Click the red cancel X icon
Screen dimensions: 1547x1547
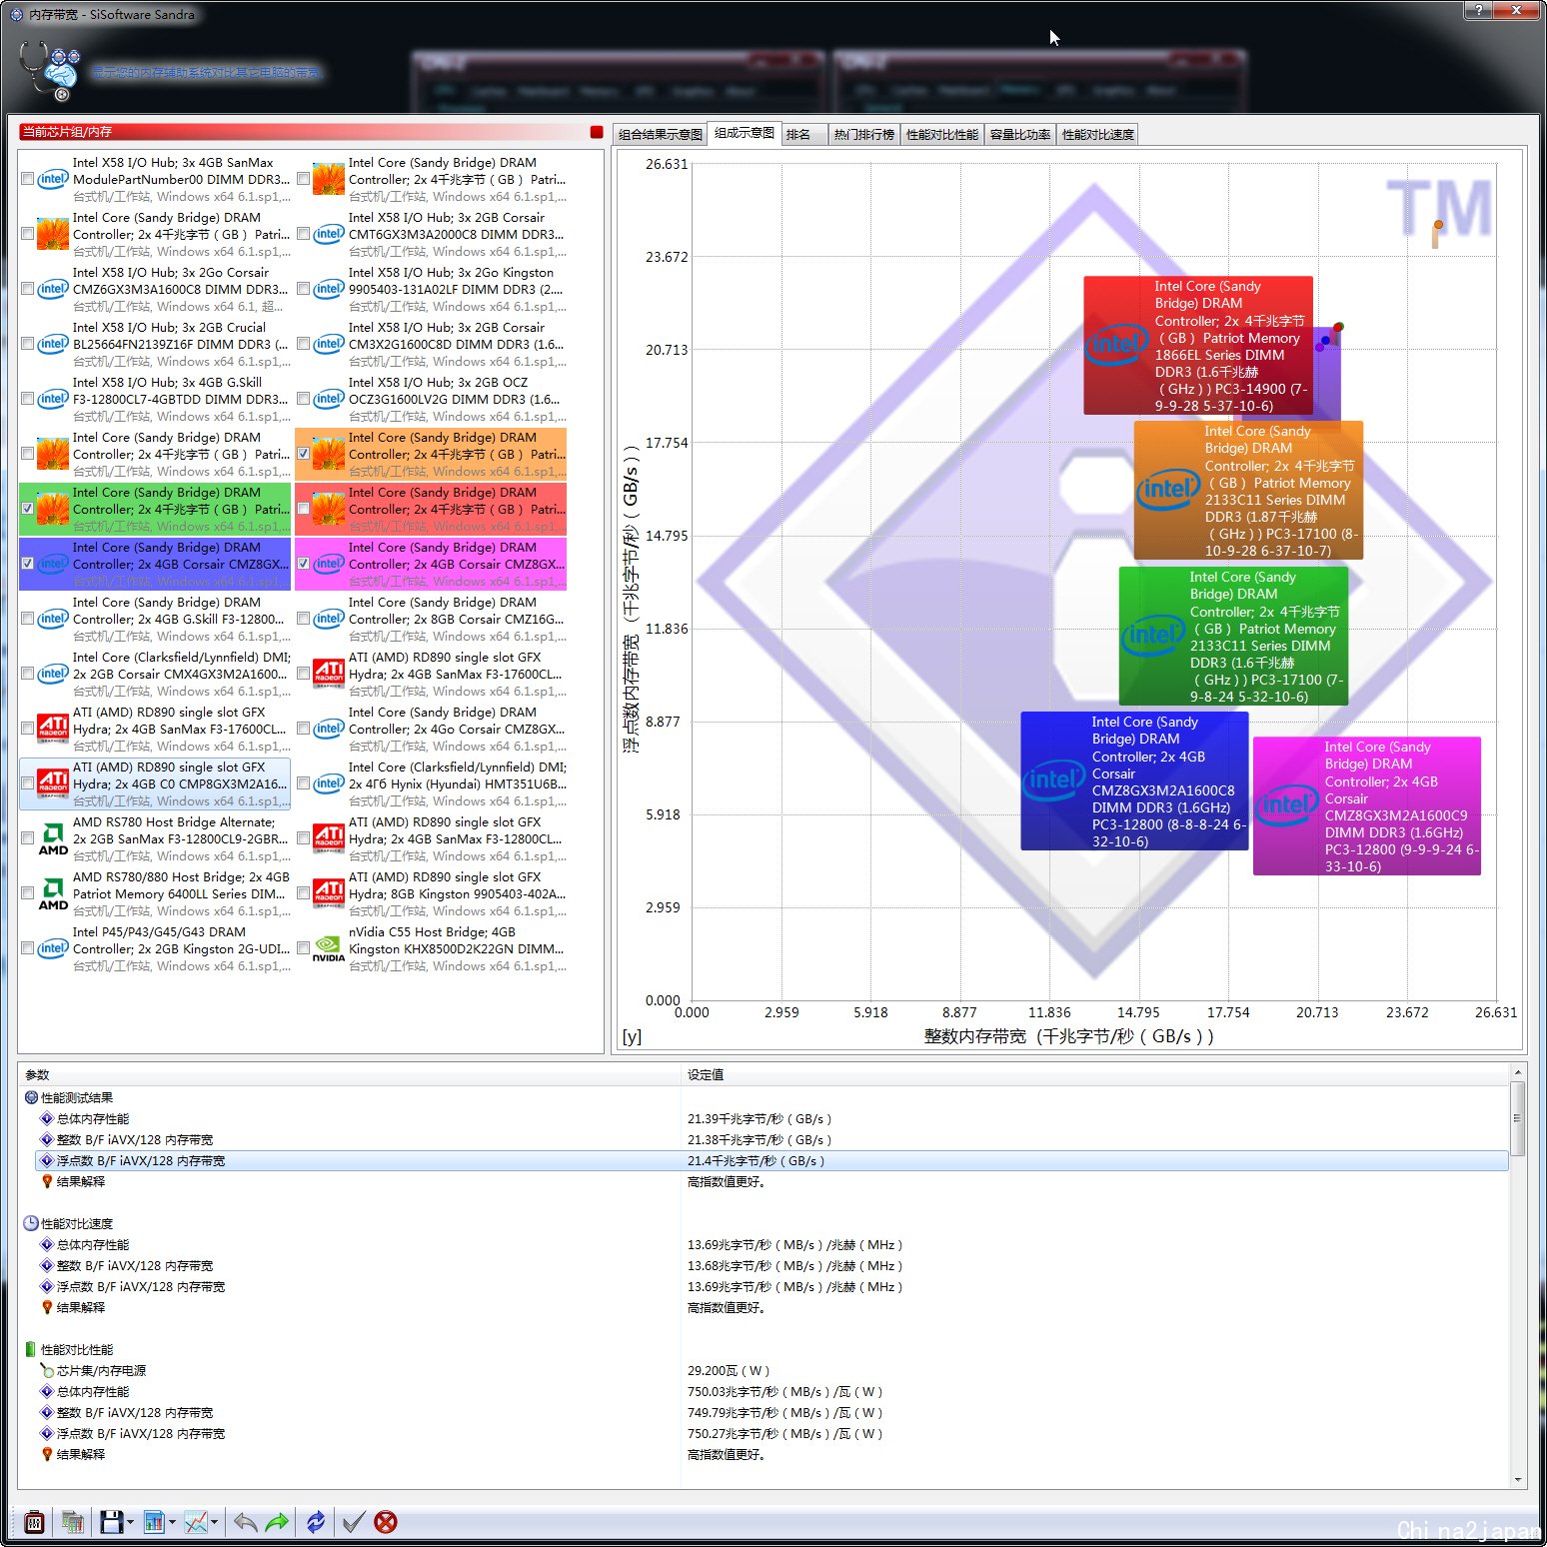386,1522
